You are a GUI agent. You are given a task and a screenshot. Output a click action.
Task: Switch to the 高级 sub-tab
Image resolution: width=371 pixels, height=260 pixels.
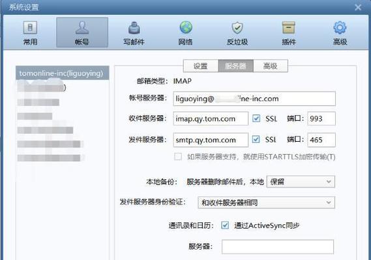coord(271,66)
